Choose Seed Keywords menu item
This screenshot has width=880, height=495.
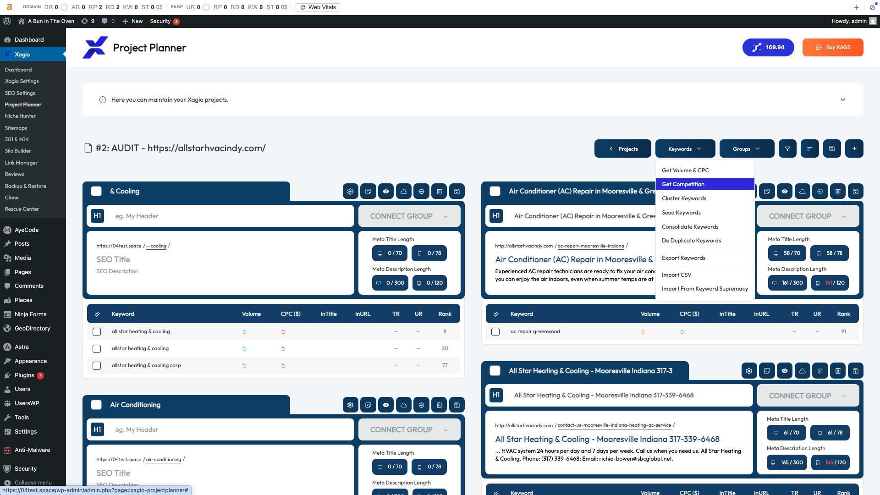pyautogui.click(x=705, y=213)
